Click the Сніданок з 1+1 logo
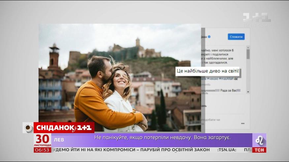 [64, 127]
